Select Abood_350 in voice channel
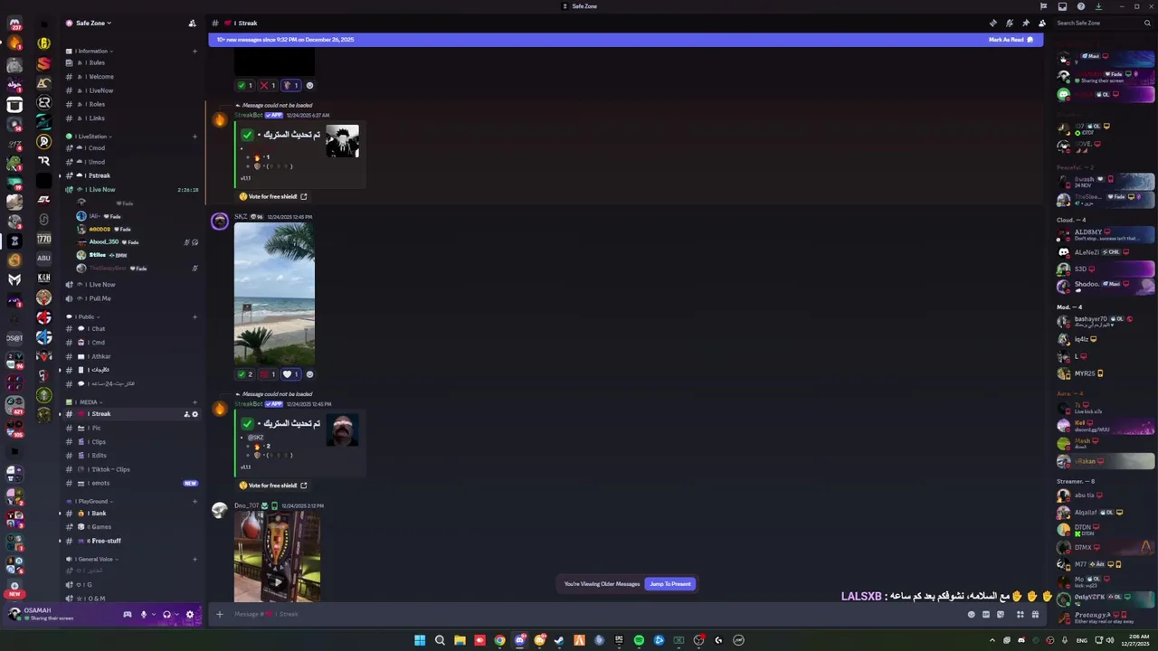The height and width of the screenshot is (651, 1158). pyautogui.click(x=136, y=242)
